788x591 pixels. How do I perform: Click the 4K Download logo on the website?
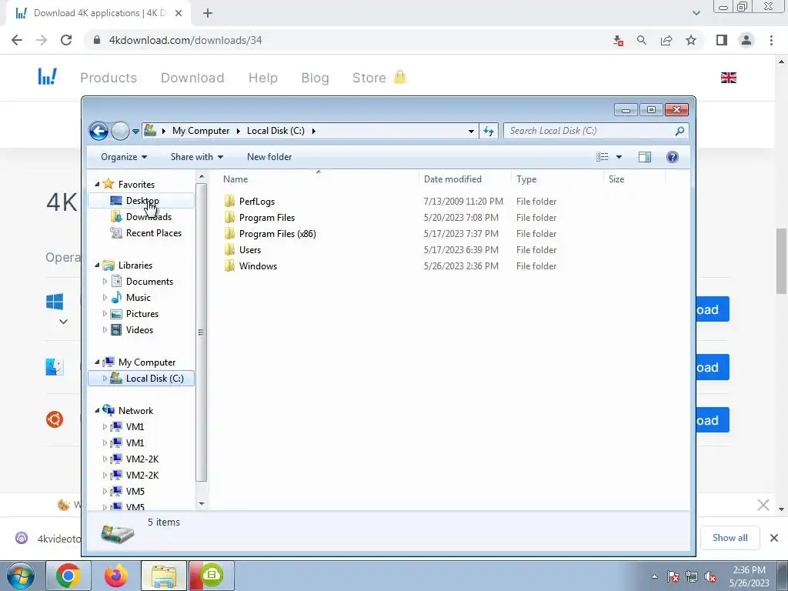click(47, 77)
